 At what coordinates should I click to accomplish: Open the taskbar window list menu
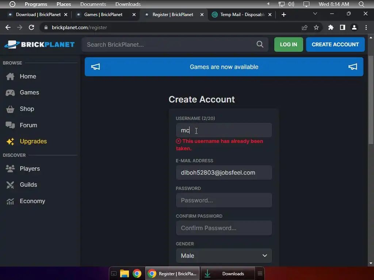tap(260, 273)
